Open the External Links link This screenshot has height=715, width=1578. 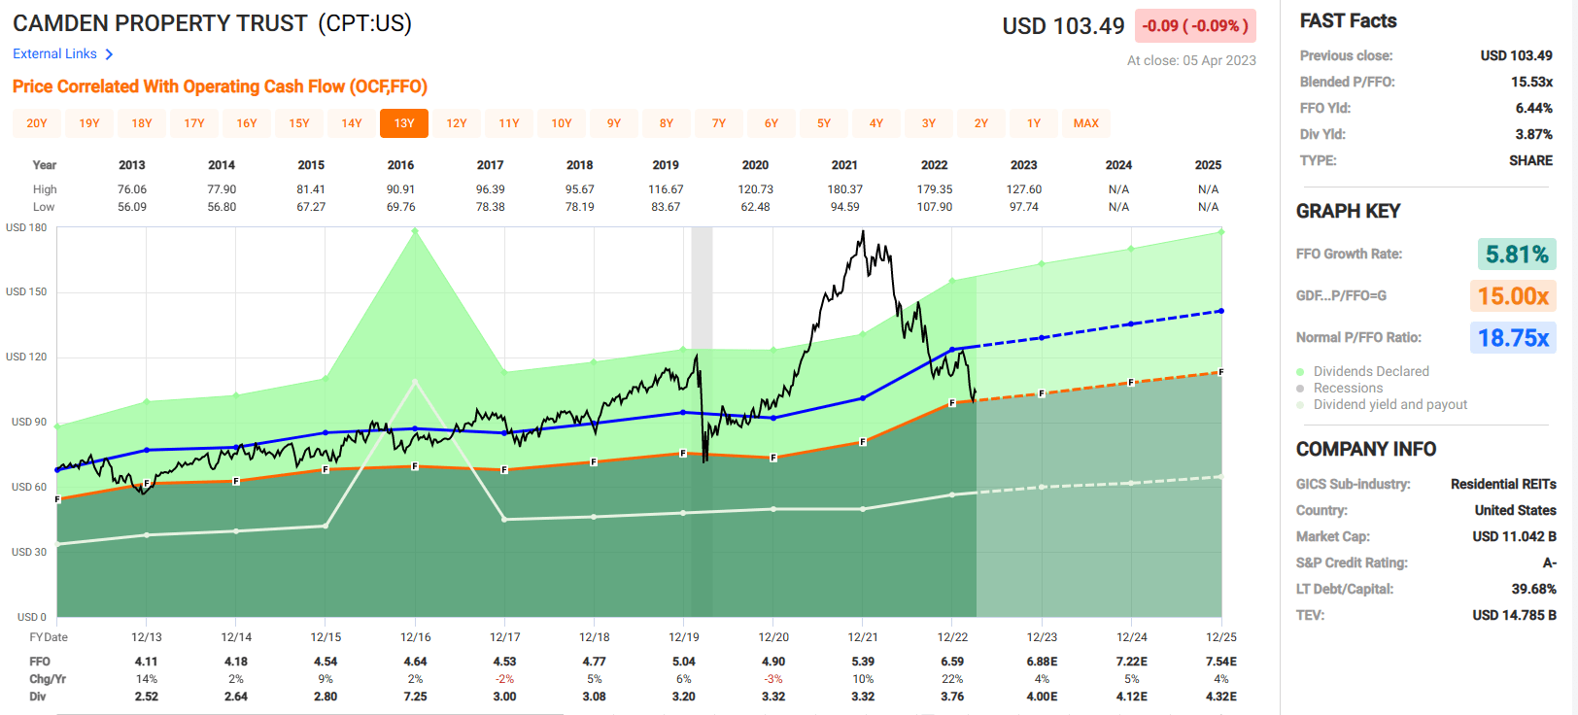tap(54, 53)
